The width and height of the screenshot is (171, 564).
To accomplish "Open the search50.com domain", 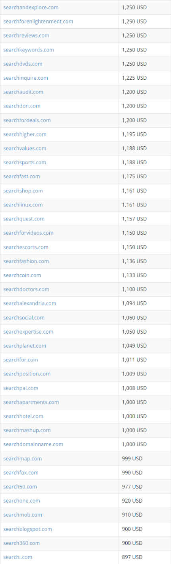I will click(20, 487).
